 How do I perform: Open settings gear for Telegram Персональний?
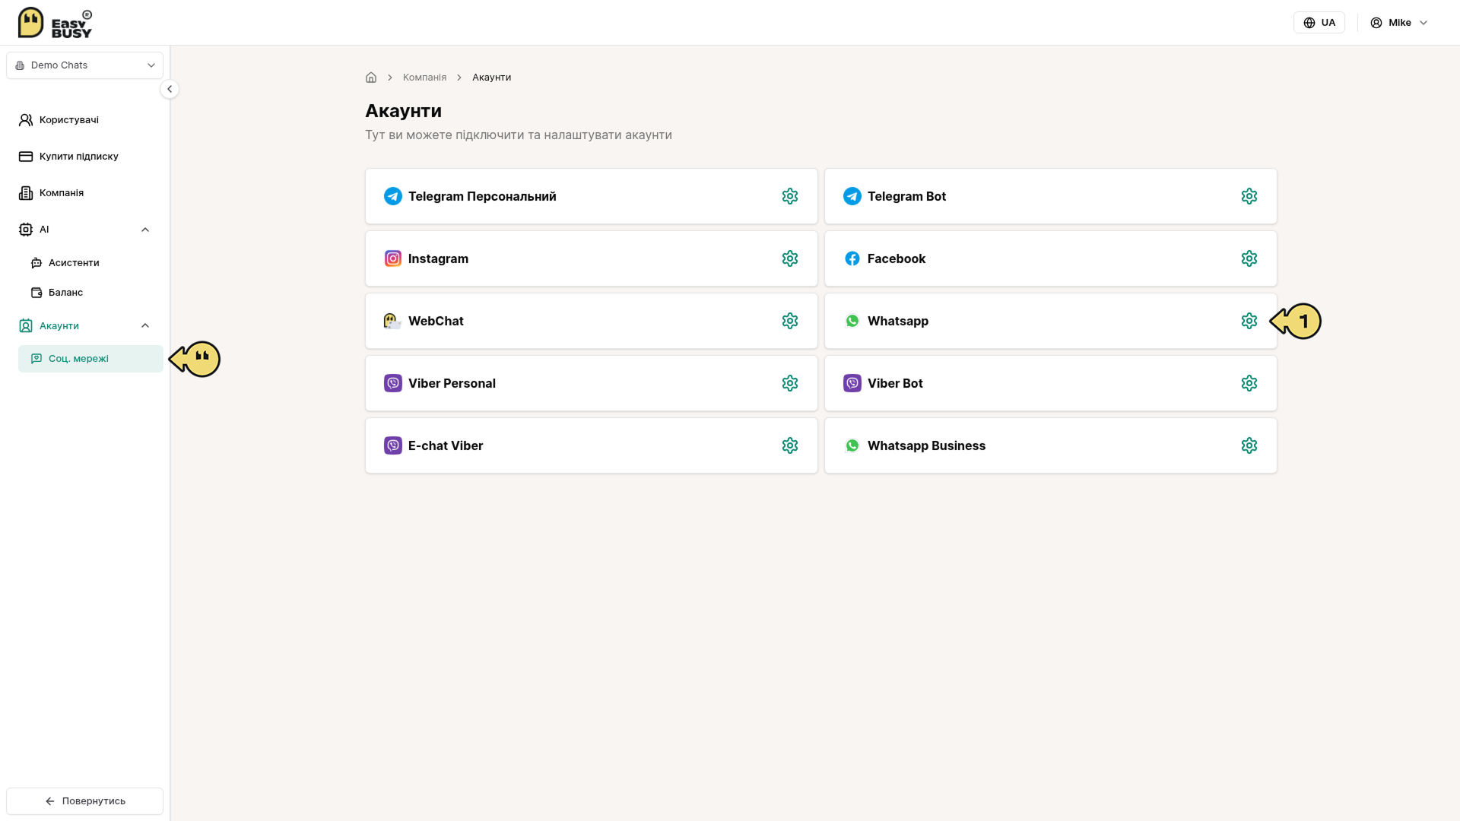pos(790,196)
